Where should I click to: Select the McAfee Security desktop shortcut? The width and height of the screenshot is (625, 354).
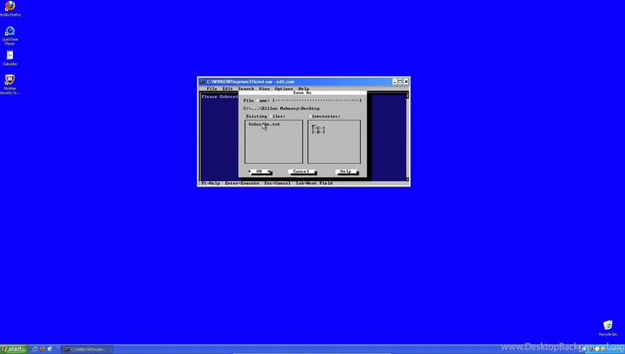coord(10,81)
